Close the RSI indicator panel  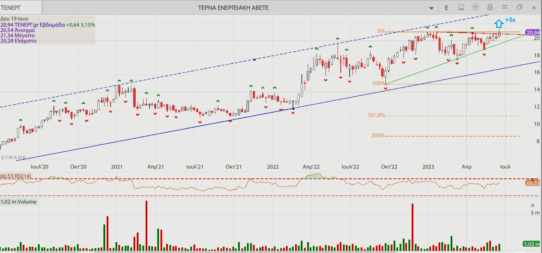tap(533, 180)
